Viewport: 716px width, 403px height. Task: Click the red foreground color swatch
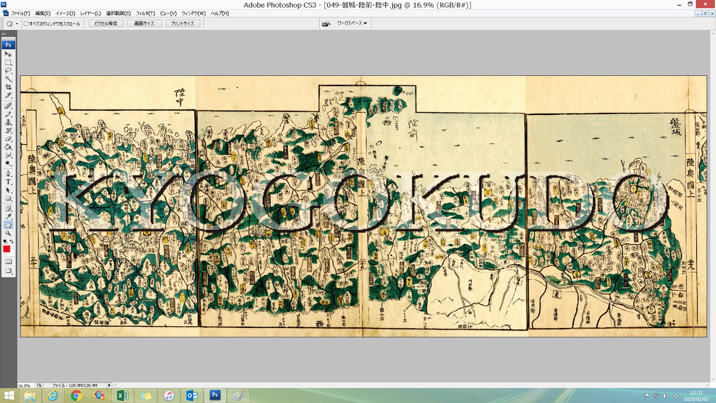(6, 249)
